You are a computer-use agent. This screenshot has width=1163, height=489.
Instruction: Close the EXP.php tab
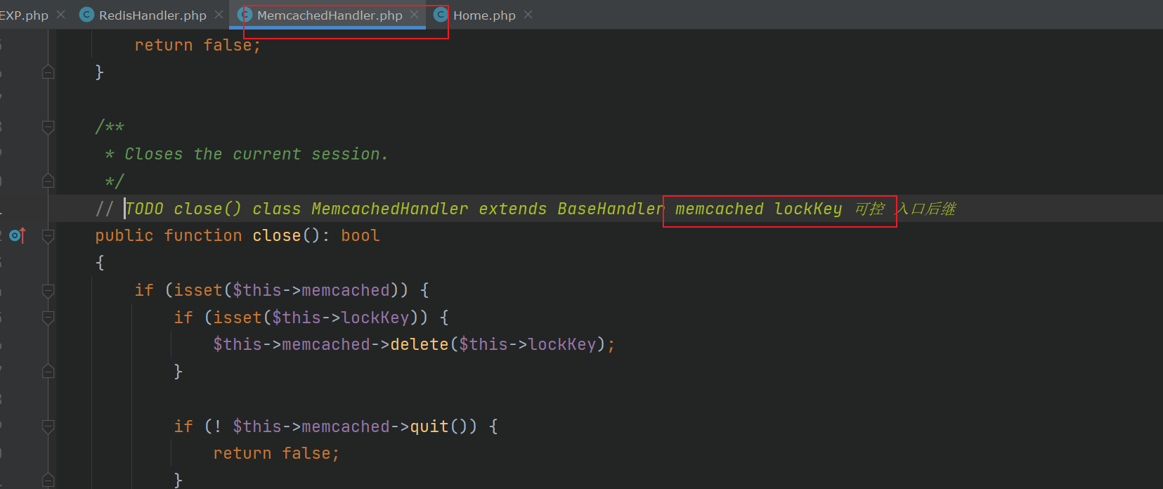point(61,15)
